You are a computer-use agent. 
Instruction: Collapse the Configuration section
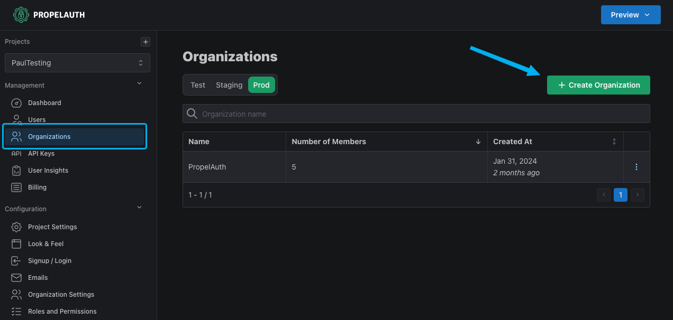(140, 207)
